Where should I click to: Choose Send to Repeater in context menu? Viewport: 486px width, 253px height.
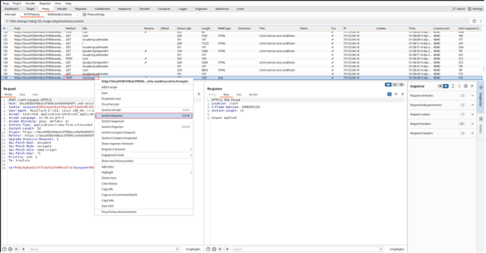pyautogui.click(x=144, y=116)
